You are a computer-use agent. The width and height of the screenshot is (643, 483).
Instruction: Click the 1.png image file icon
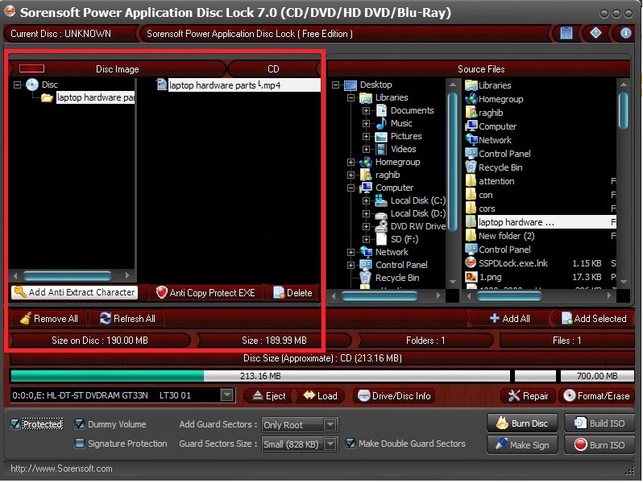[x=471, y=277]
